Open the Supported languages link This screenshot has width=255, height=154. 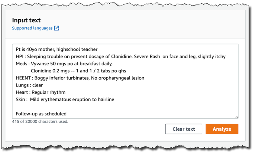coord(32,28)
